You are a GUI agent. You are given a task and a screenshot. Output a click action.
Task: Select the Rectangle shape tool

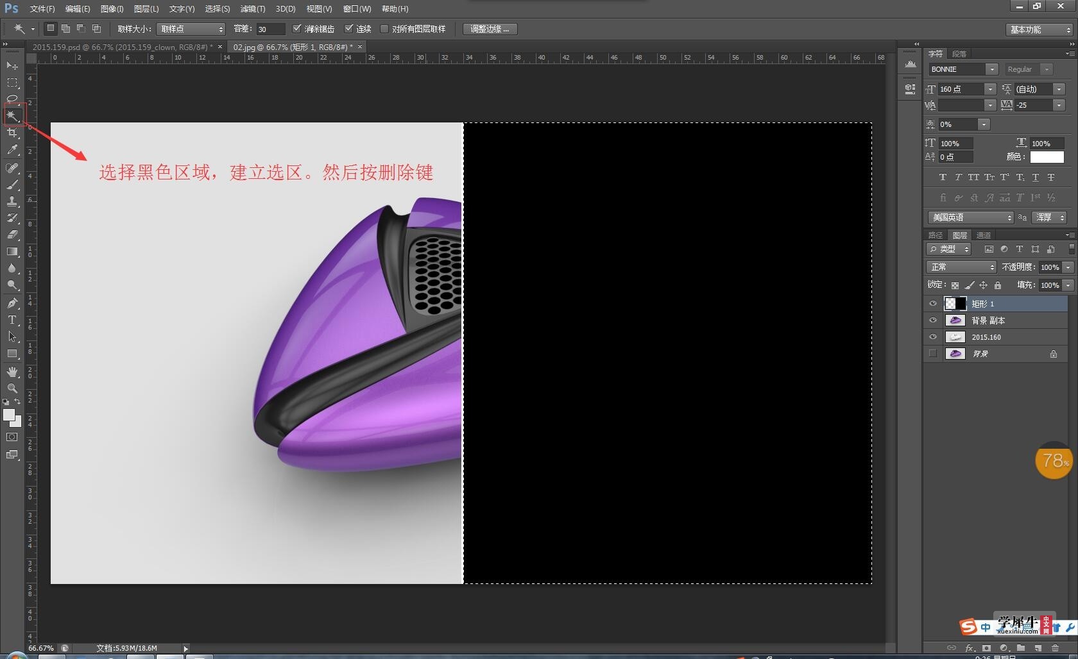click(x=12, y=353)
